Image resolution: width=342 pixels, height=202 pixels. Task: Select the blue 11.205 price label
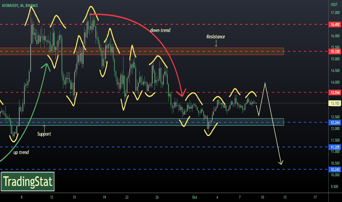coord(335,147)
